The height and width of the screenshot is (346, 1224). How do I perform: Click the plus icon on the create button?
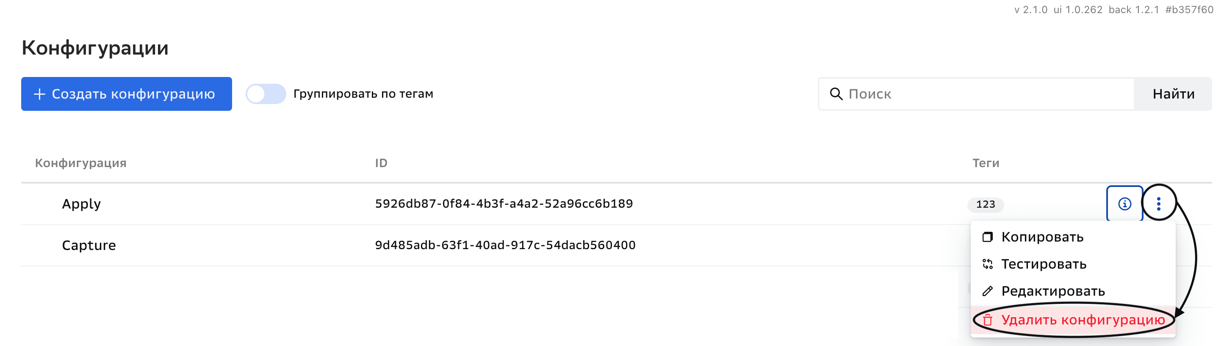pyautogui.click(x=39, y=94)
